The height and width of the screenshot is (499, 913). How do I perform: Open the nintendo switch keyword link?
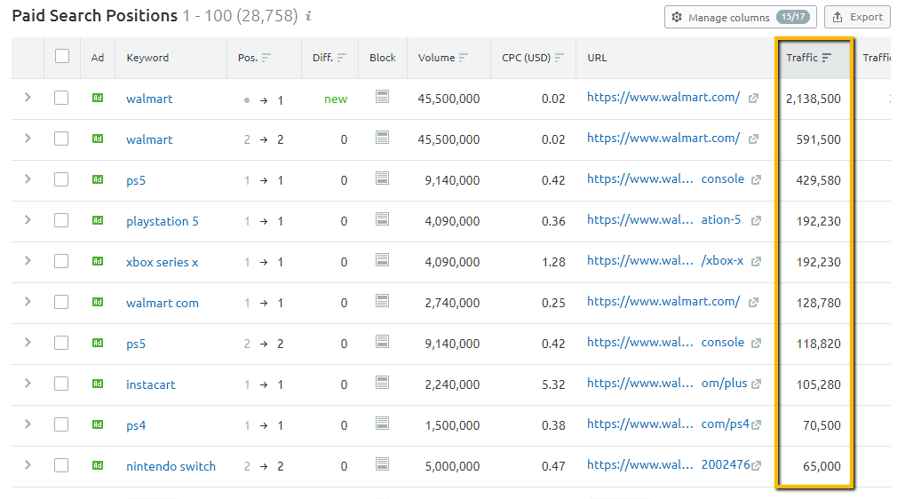[x=171, y=466]
